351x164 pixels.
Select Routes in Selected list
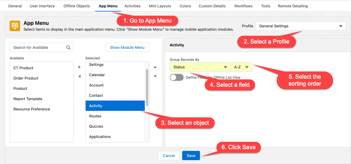point(115,116)
